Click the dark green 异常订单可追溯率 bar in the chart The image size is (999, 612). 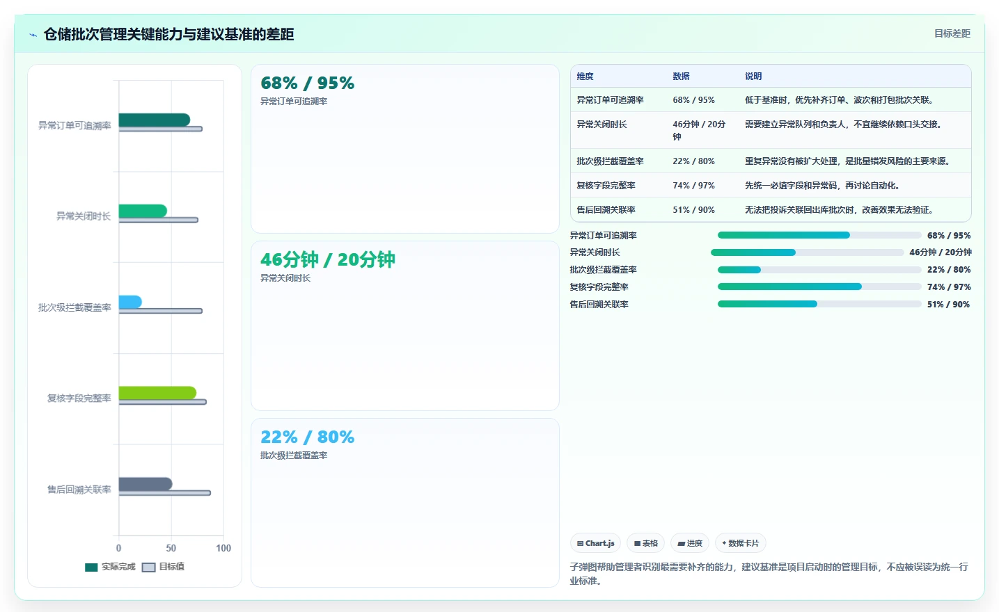tap(154, 120)
